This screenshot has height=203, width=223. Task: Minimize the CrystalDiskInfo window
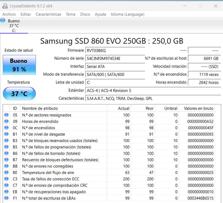(x=185, y=6)
